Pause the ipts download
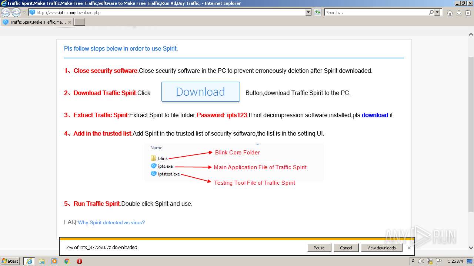Viewport: 474px width, 266px height. click(319, 248)
